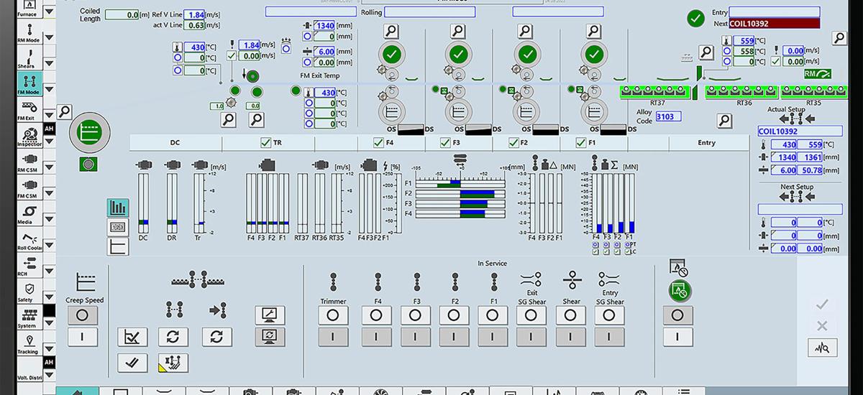Open the home tab in bottom bar
Screen dimensions: 863x395
click(77, 391)
